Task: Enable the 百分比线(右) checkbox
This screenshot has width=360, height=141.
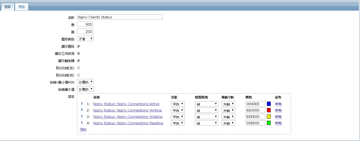Action: click(78, 75)
